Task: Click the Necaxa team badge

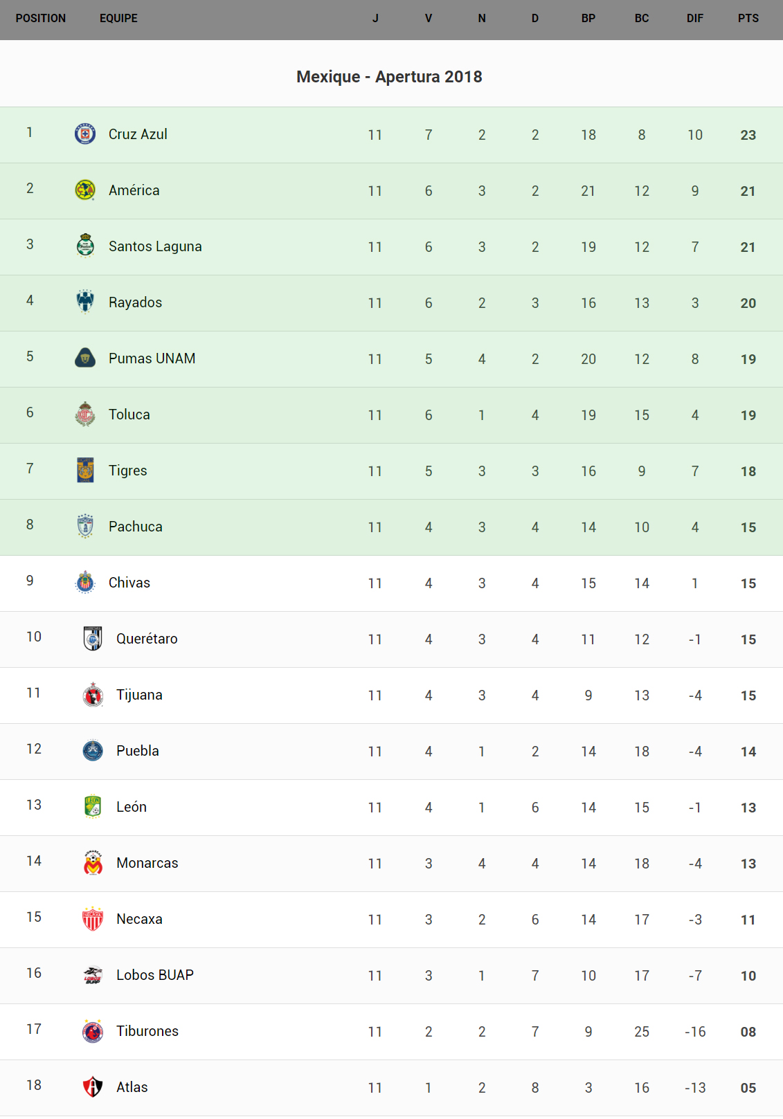Action: pyautogui.click(x=93, y=918)
